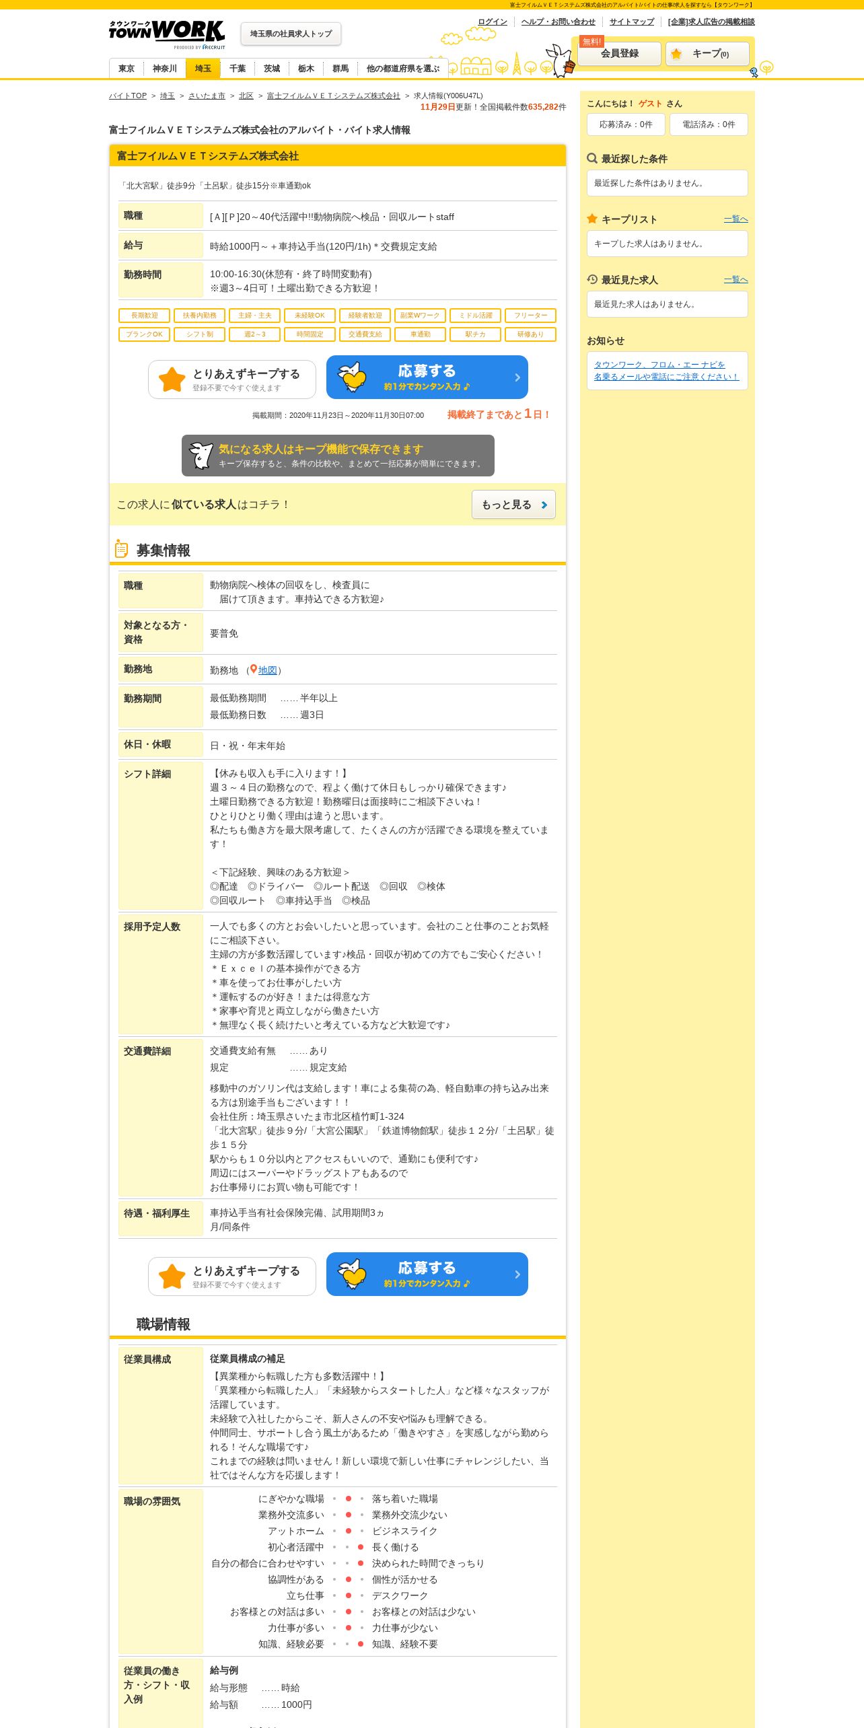Open the タウンワーク、フロム・エー ナビ notice link
Image resolution: width=864 pixels, height=1728 pixels.
pyautogui.click(x=666, y=371)
